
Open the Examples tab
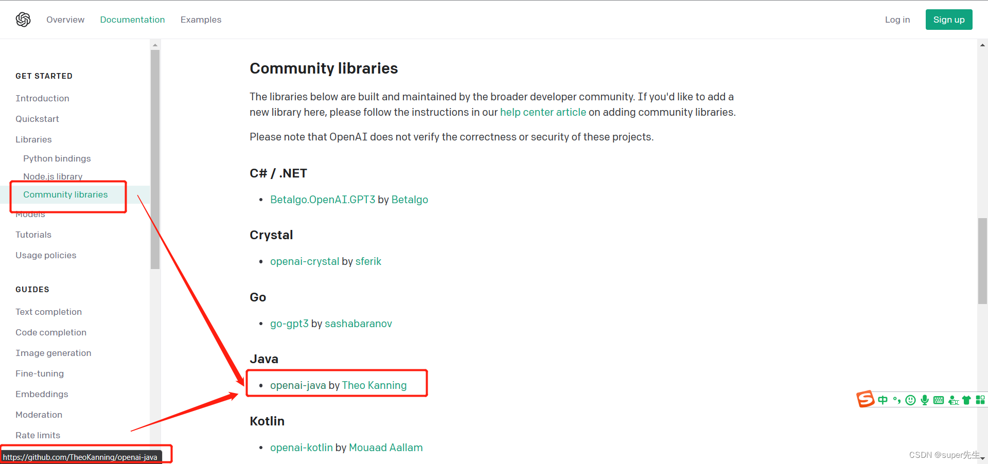[201, 20]
